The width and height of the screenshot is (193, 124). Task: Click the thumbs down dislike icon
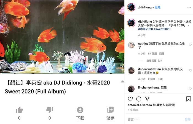50,110
